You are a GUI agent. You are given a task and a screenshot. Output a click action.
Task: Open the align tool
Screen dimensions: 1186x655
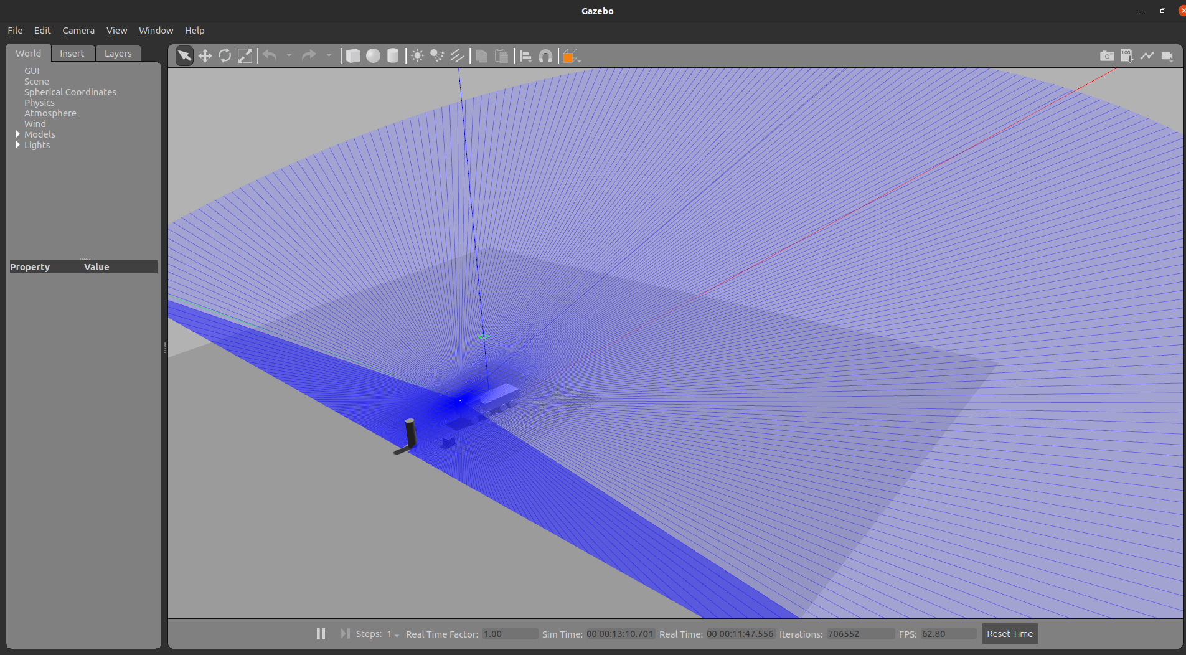(526, 56)
